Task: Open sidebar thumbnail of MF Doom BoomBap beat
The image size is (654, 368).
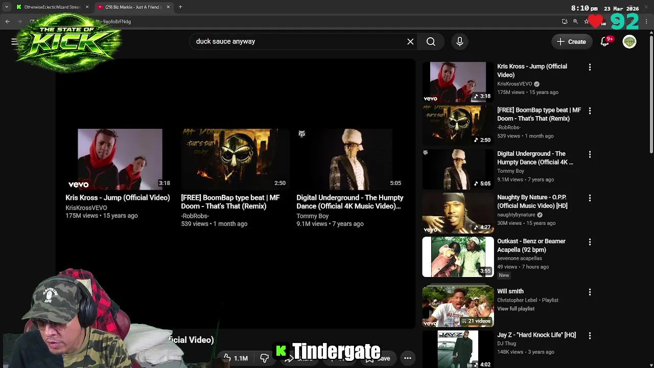Action: (458, 126)
